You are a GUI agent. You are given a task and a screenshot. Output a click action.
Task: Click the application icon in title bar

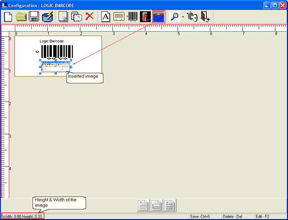click(x=5, y=5)
